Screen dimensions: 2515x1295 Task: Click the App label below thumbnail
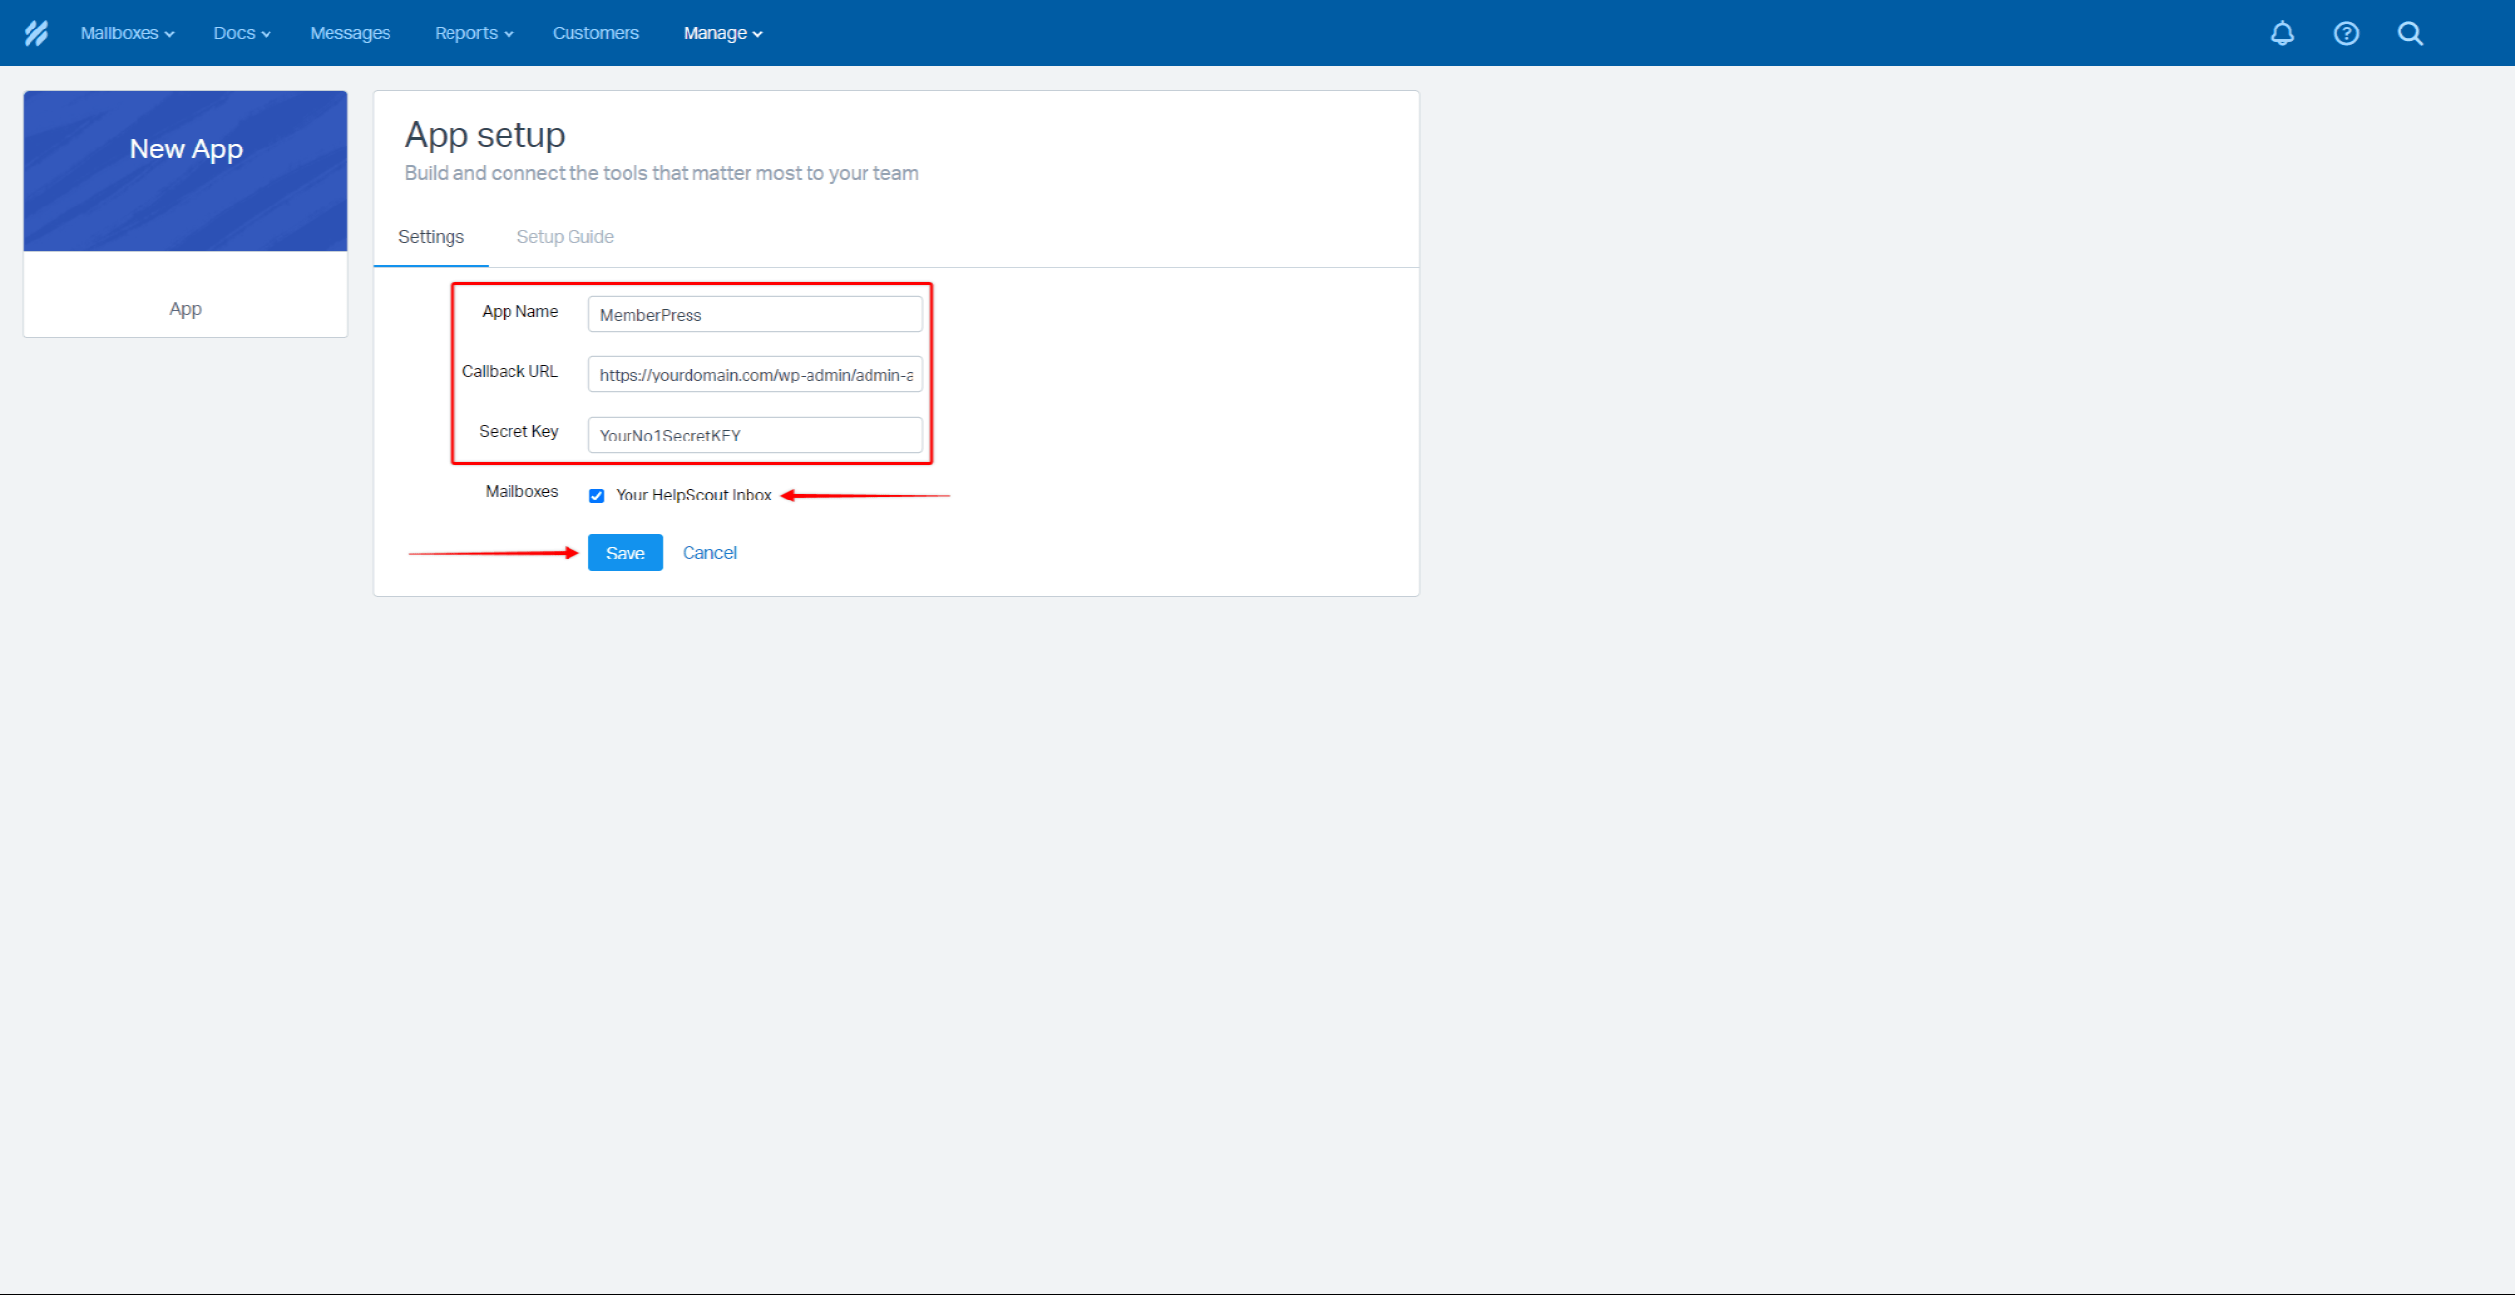coord(185,307)
